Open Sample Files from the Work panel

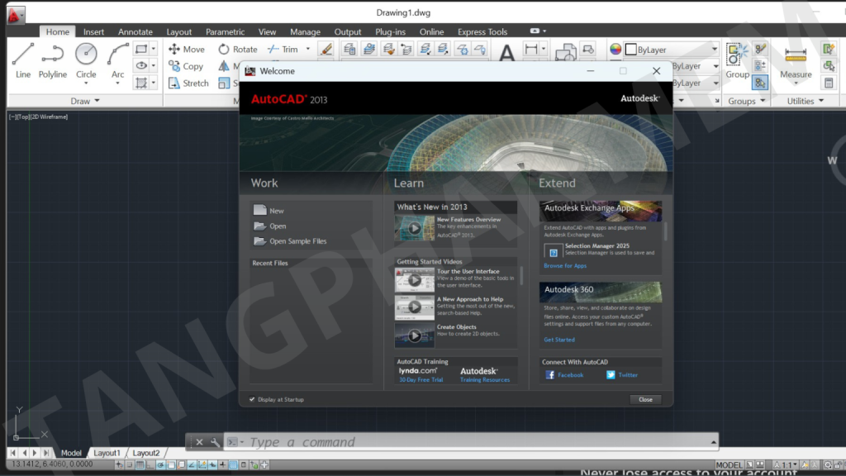[x=297, y=241]
